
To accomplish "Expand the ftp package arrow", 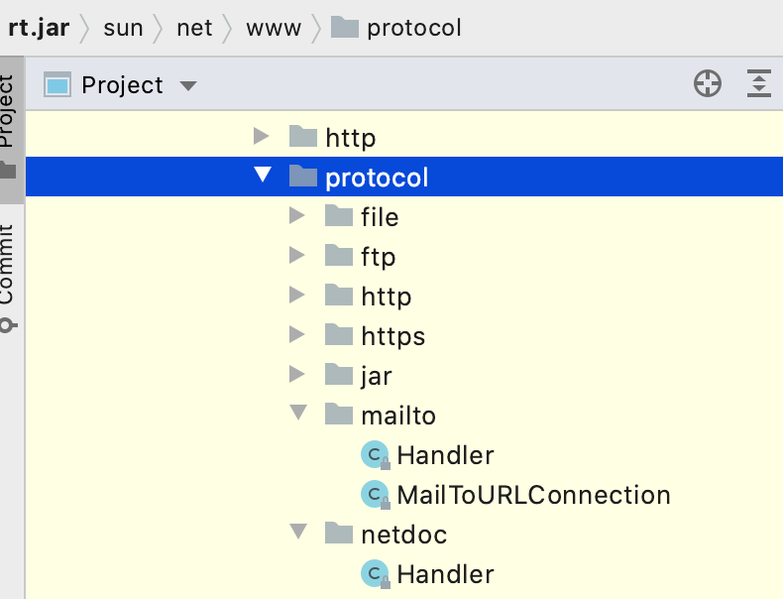I will (297, 255).
